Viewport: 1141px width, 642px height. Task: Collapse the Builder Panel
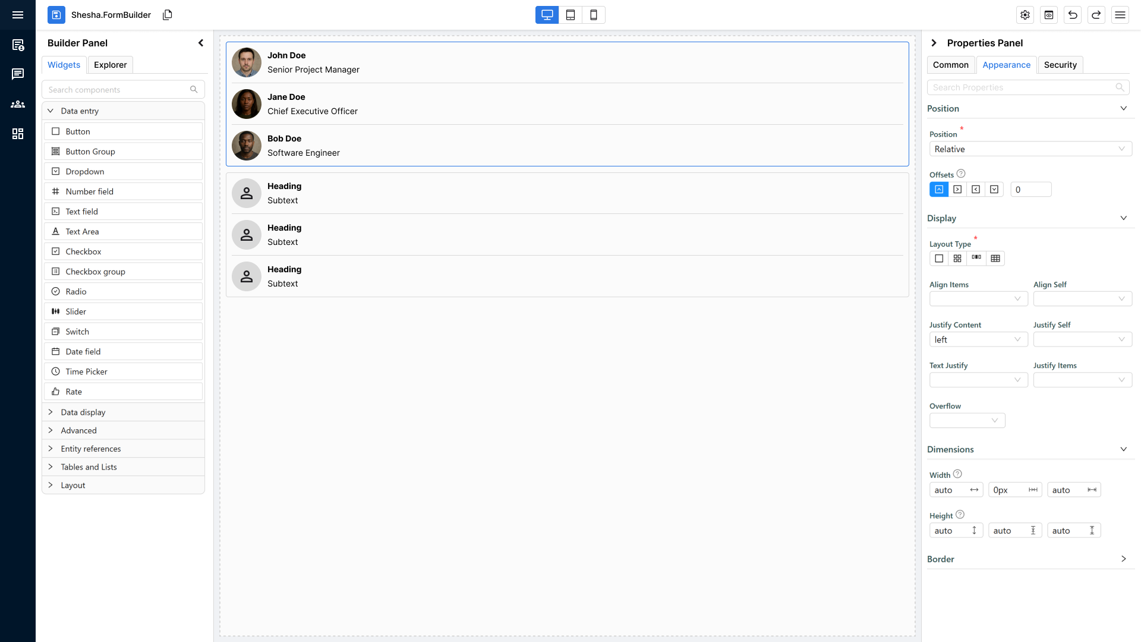200,43
